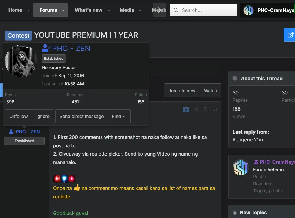Viewport: 295px width, 218px height.
Task: Click the Goodluck guys! green text
Action: pos(71,213)
